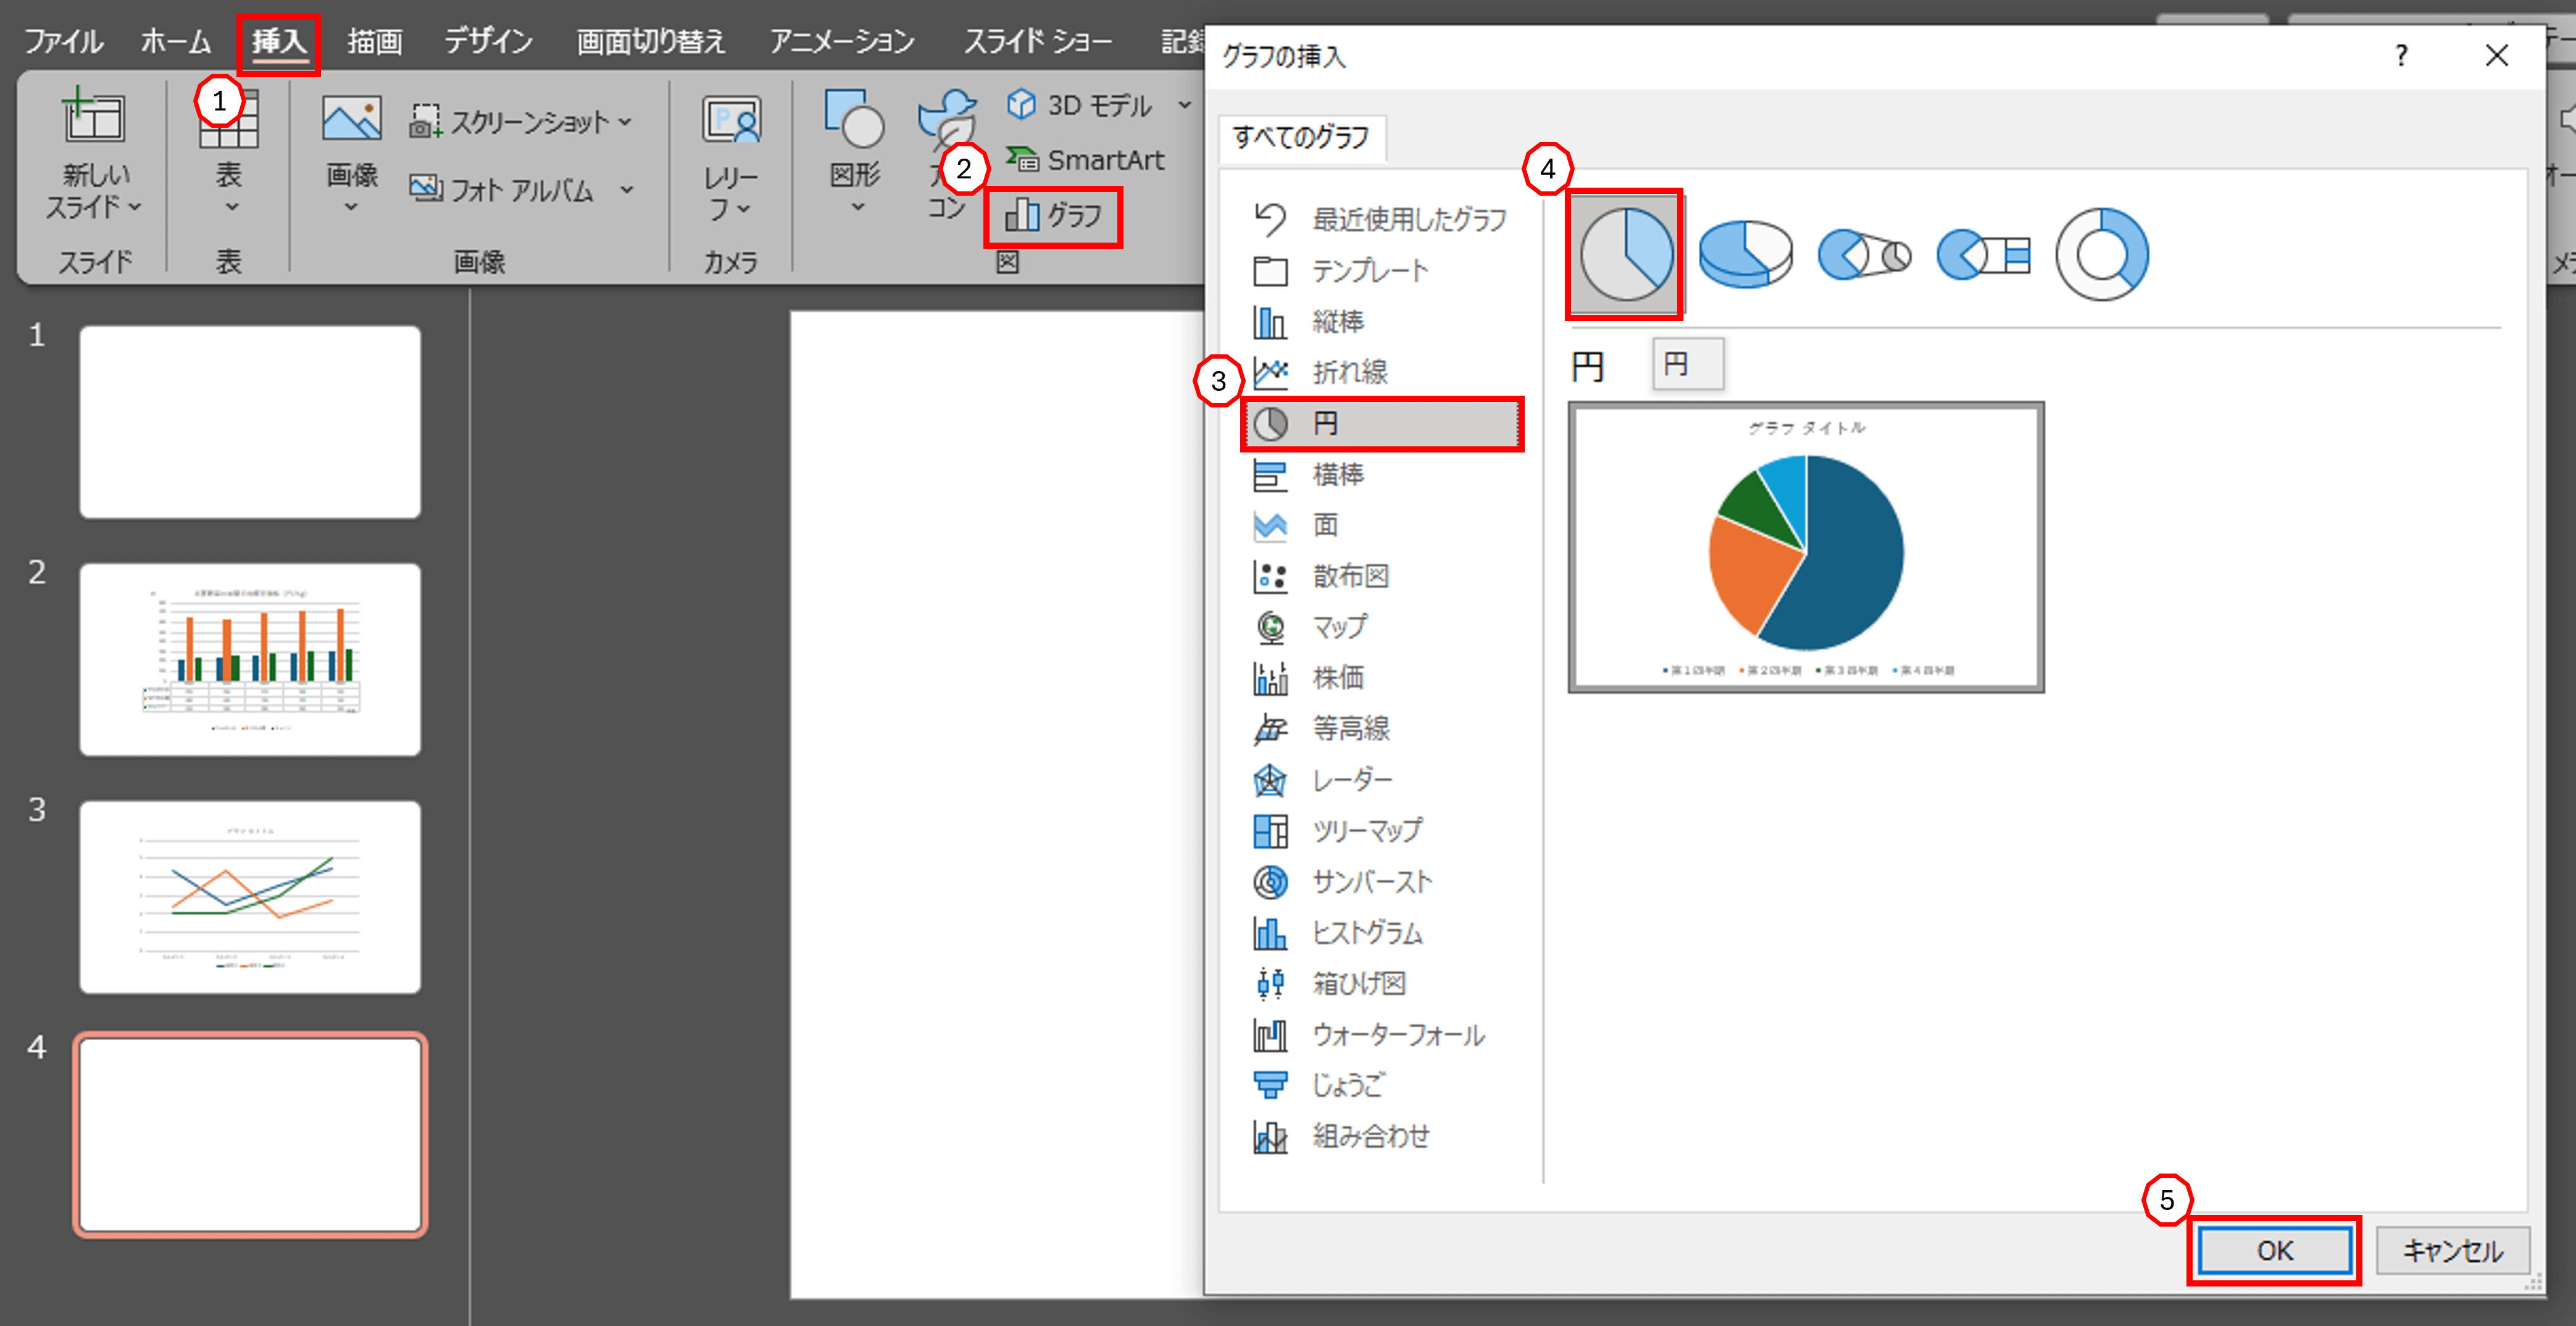Click the Cameo (レリーフ) camera icon
This screenshot has width=2576, height=1326.
pos(731,120)
